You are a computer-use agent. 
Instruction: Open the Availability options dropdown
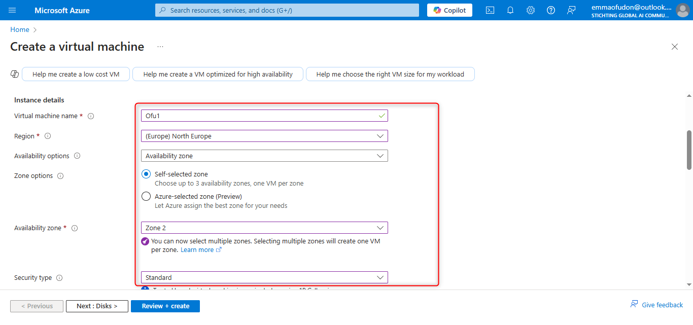point(264,156)
